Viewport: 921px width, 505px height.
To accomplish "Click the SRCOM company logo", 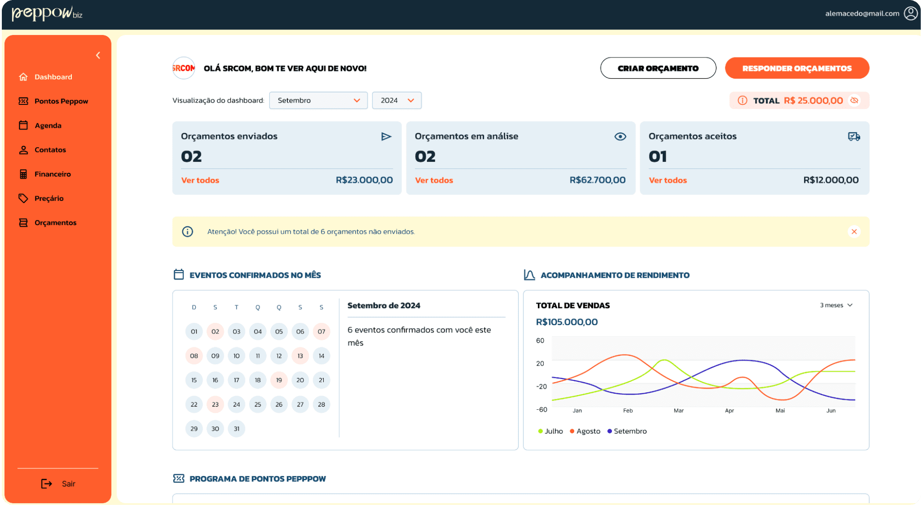I will point(184,69).
